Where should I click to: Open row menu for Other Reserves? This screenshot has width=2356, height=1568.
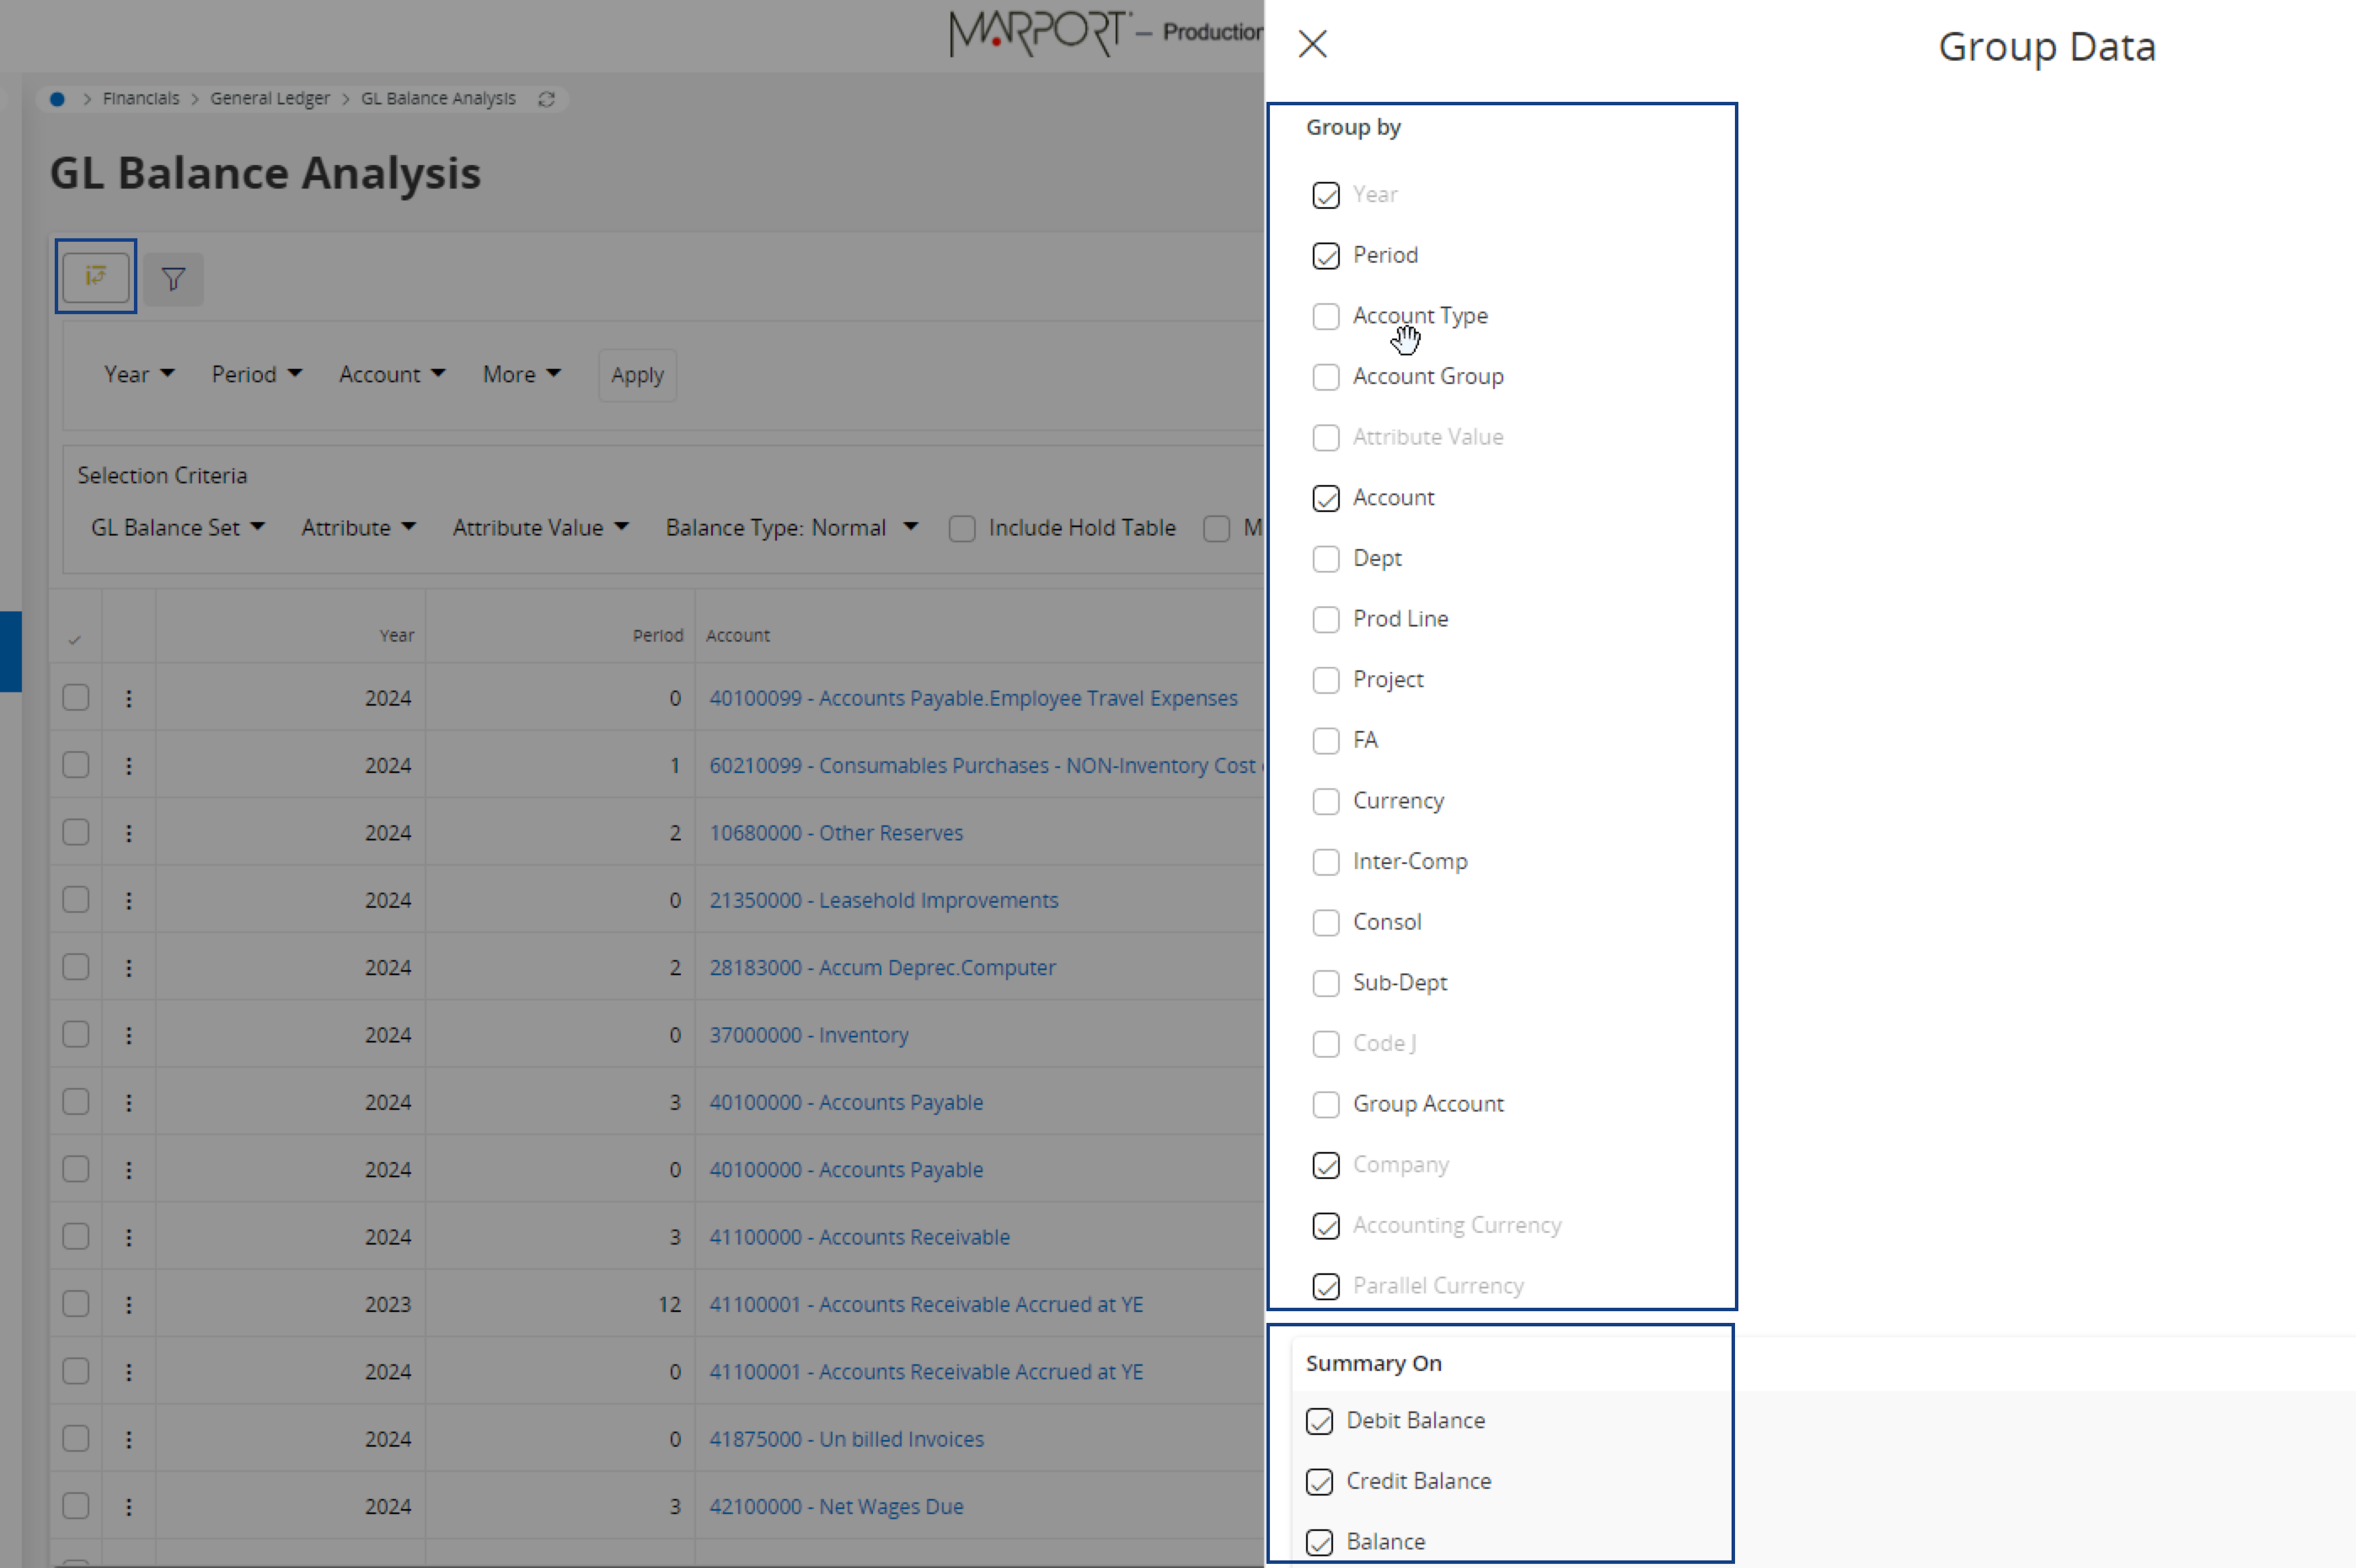click(x=128, y=833)
